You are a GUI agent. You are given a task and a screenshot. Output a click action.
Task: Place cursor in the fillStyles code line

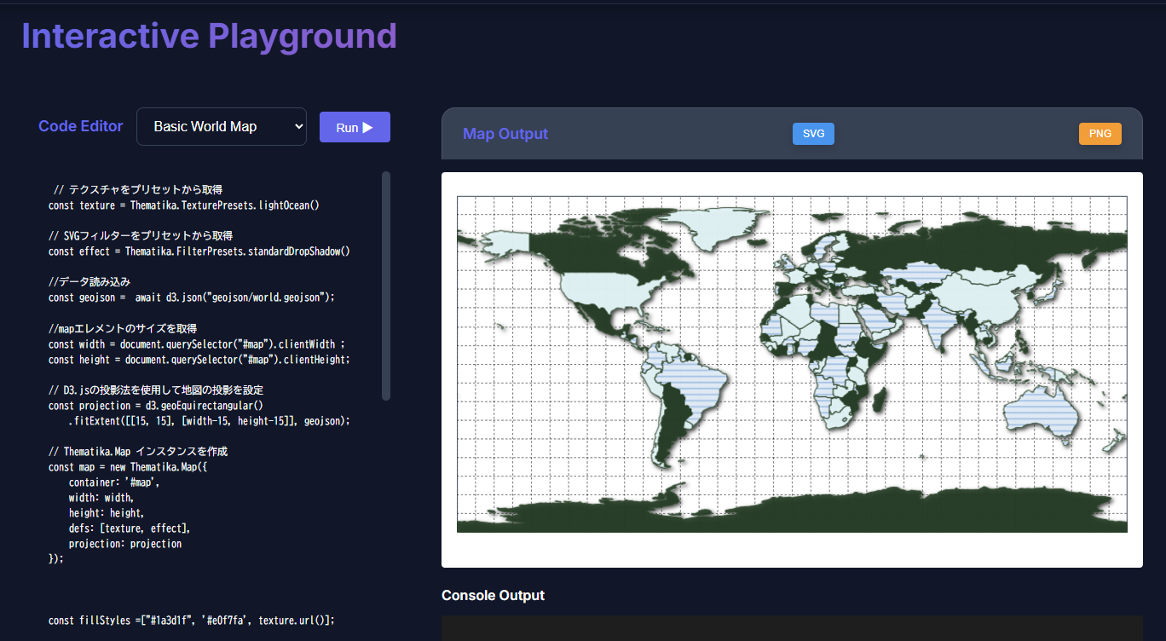pyautogui.click(x=192, y=621)
